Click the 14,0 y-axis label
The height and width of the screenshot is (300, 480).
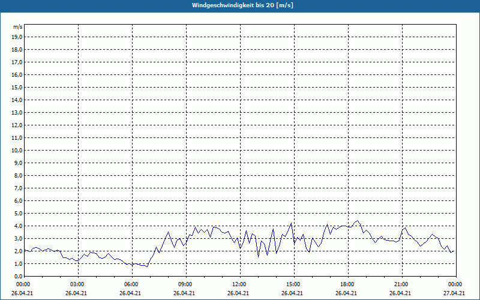pos(17,100)
